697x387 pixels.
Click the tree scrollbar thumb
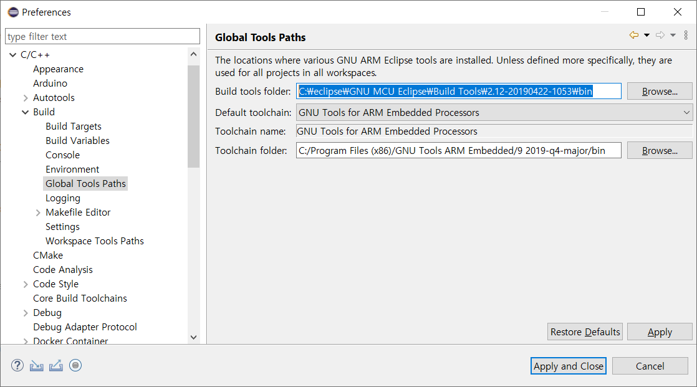[193, 117]
